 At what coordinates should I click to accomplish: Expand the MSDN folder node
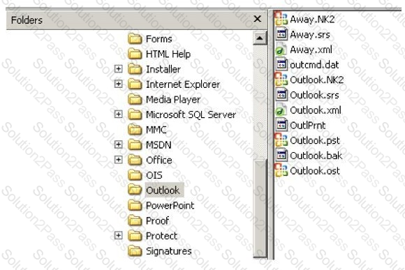(118, 144)
